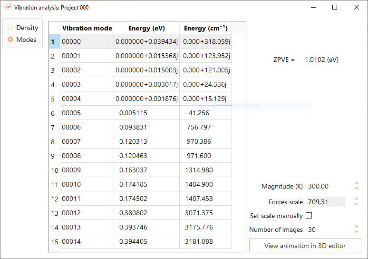Select vibration mode cell 00006

(87, 127)
